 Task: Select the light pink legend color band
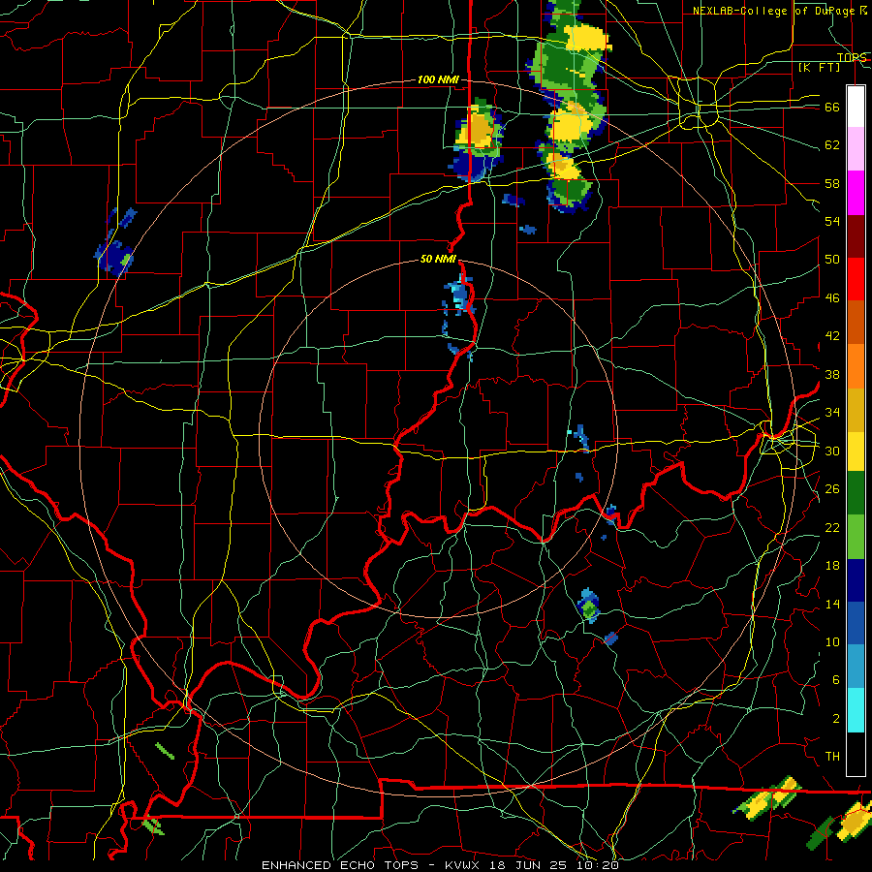(856, 148)
